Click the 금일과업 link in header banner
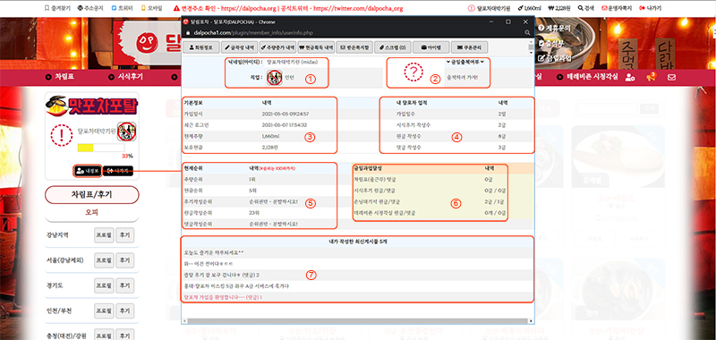This screenshot has width=716, height=340. (x=555, y=58)
